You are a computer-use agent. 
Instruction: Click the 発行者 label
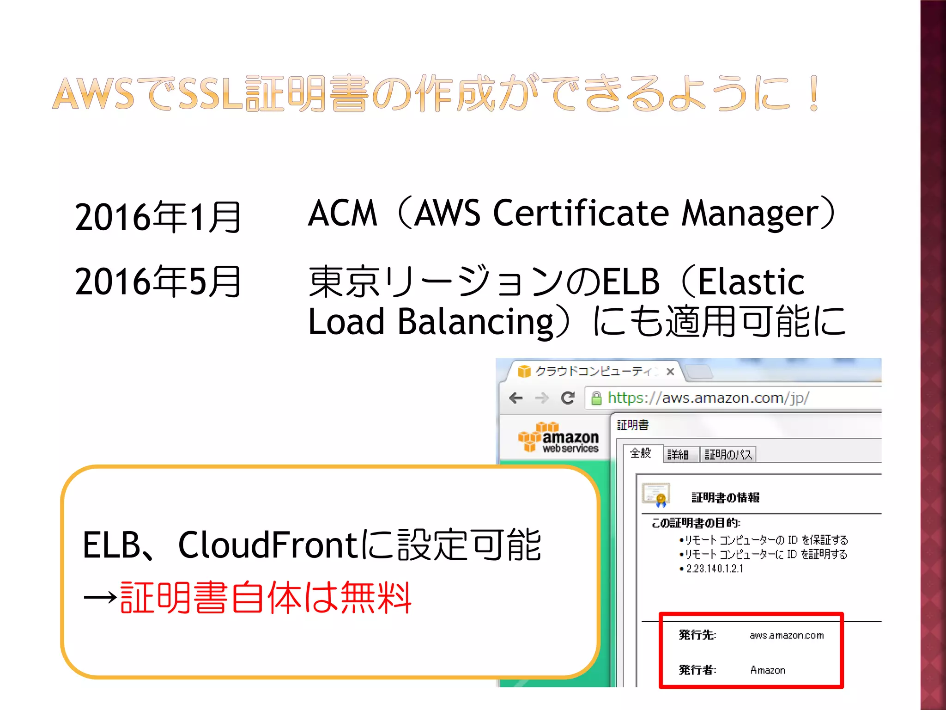(x=697, y=670)
